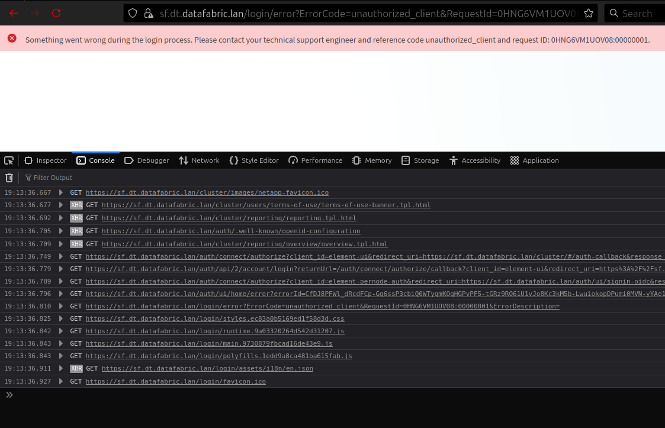Open the Accessibility tab

pos(474,160)
